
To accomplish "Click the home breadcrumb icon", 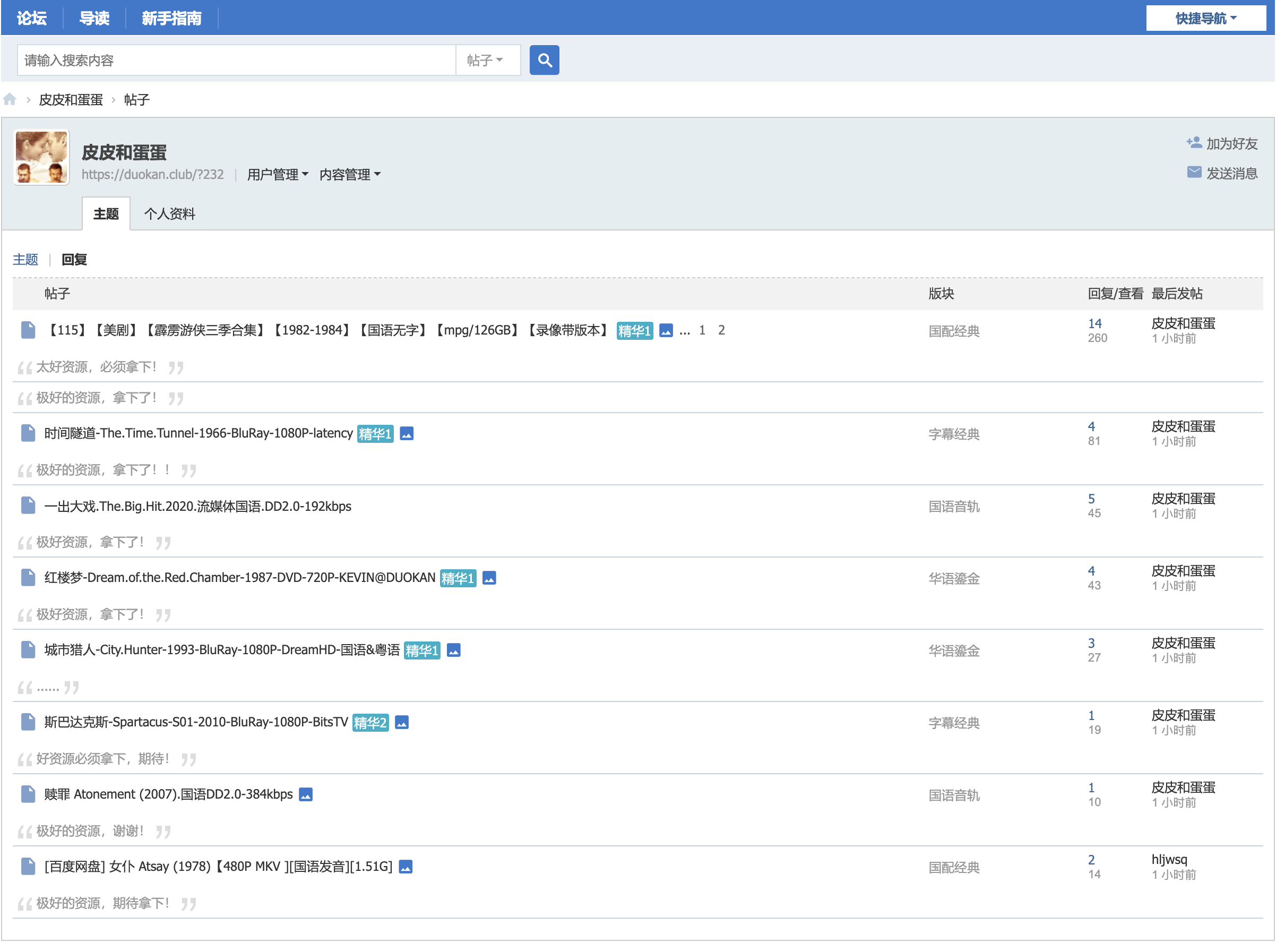I will (10, 100).
